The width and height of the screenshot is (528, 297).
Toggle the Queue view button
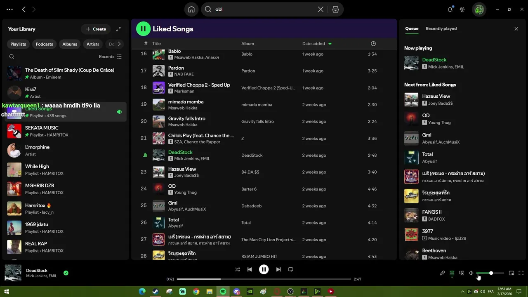pyautogui.click(x=452, y=273)
